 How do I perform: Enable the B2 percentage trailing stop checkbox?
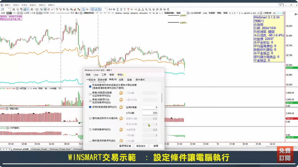90,101
